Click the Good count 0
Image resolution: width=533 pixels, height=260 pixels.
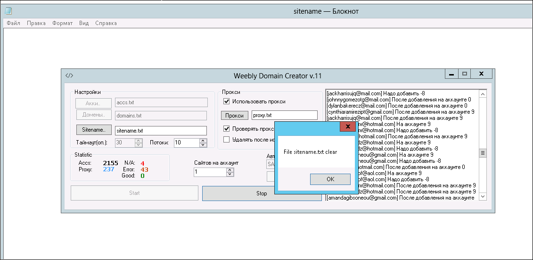coord(142,176)
